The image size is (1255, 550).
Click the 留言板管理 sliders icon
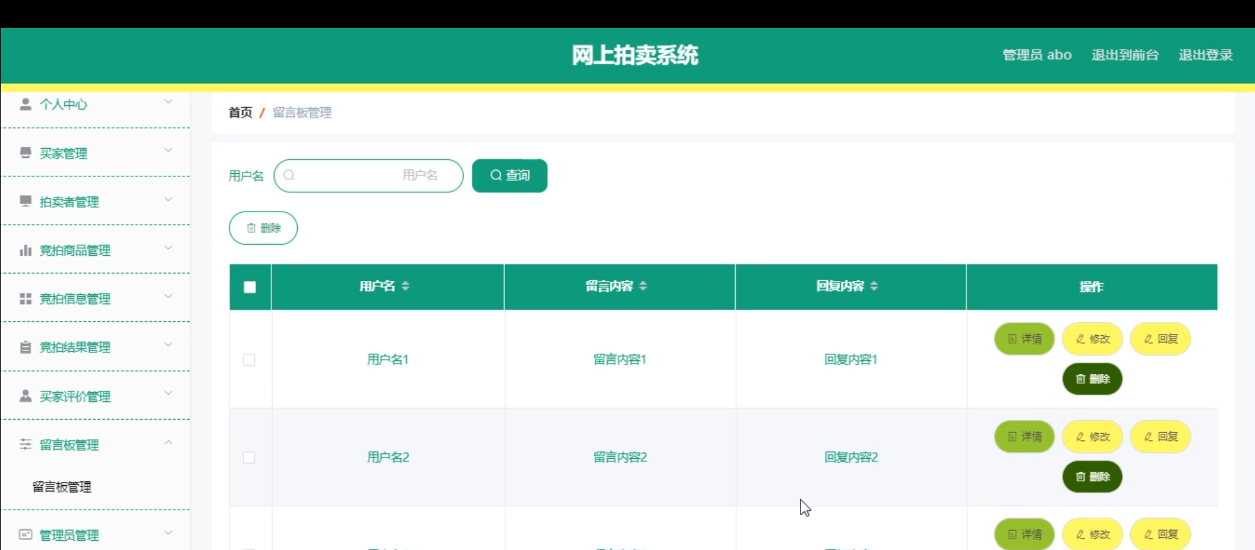click(x=26, y=444)
